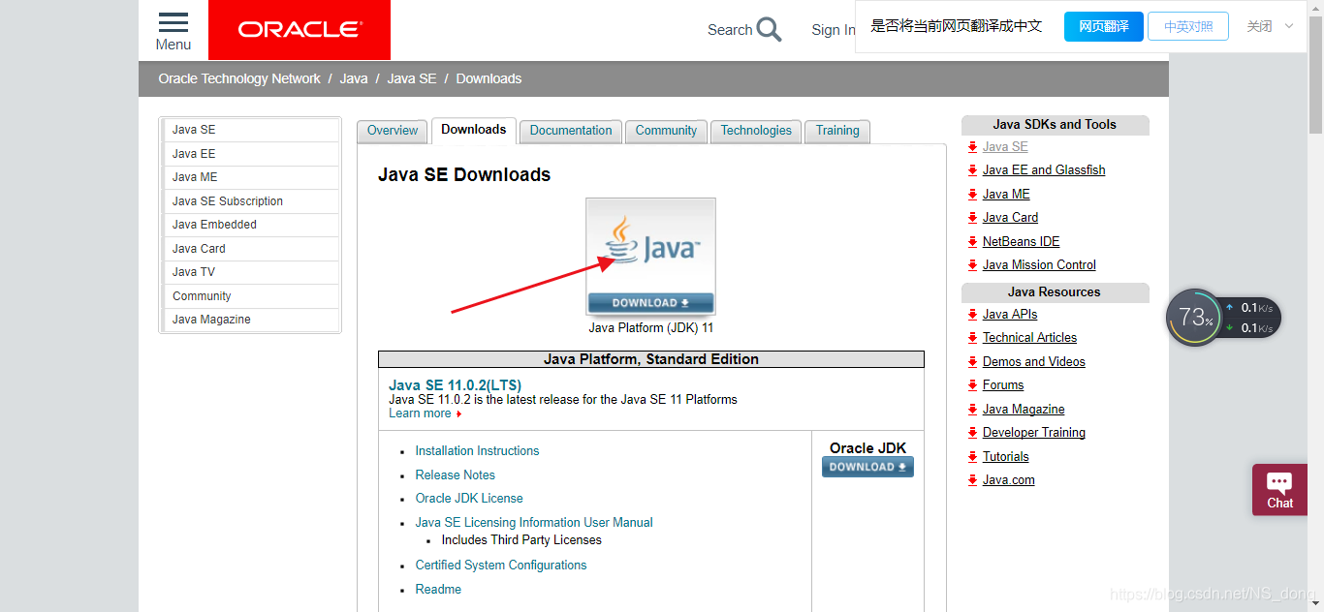Open Java TV in sidebar

pos(251,272)
